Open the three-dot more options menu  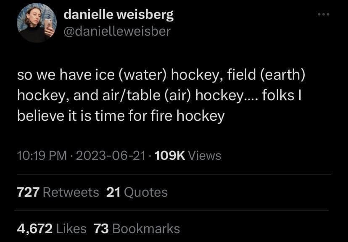[x=323, y=15]
